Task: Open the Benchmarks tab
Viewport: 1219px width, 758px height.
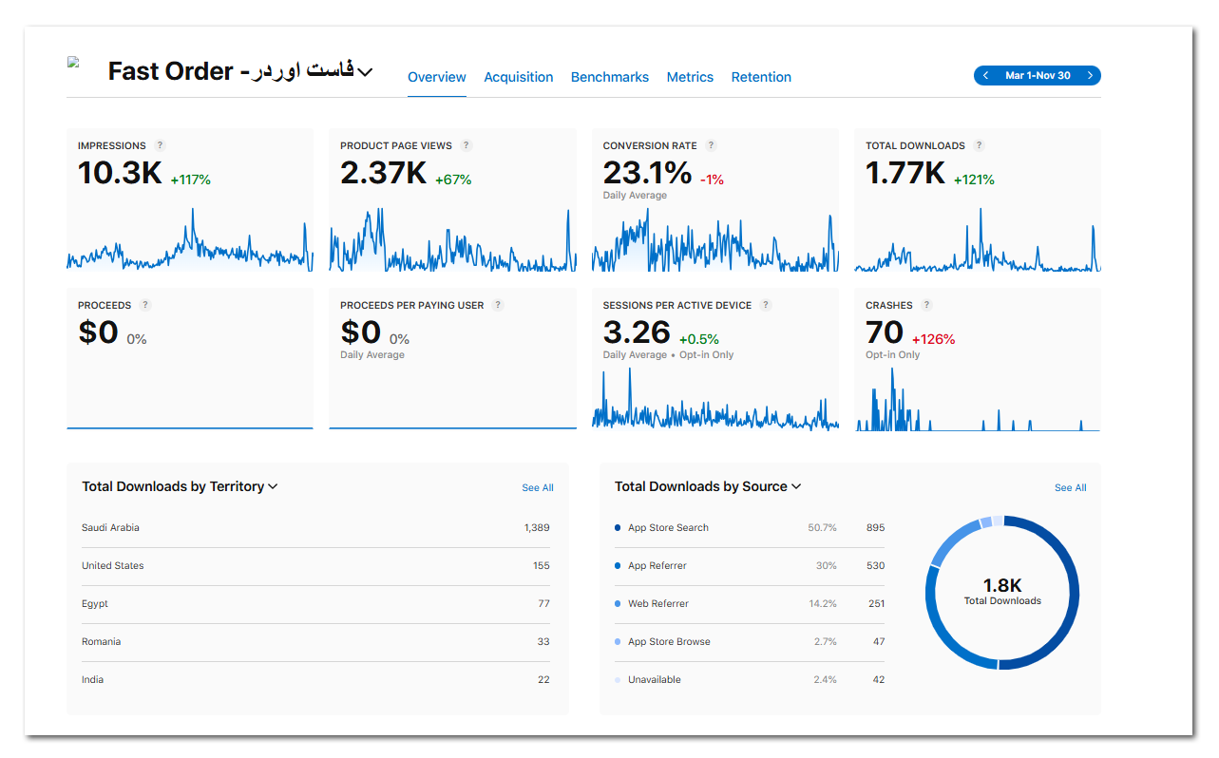Action: [x=610, y=77]
